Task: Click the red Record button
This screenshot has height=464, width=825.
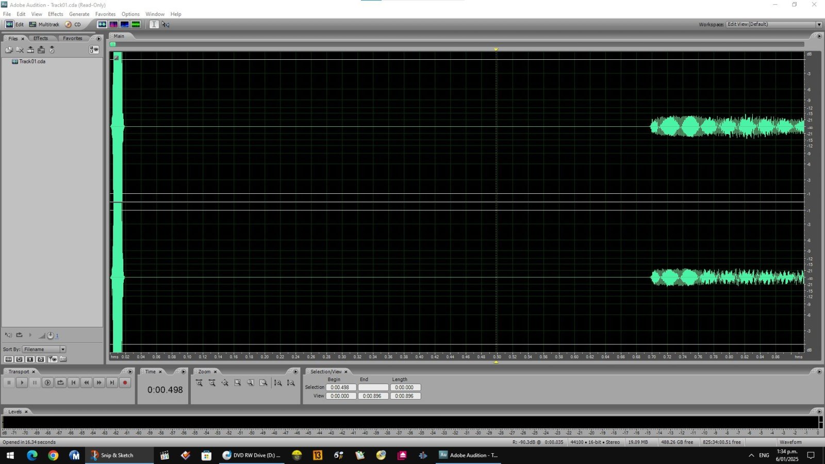Action: (x=125, y=383)
